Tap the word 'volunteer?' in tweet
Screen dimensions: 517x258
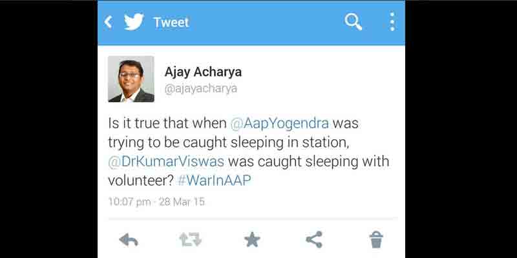(x=141, y=181)
